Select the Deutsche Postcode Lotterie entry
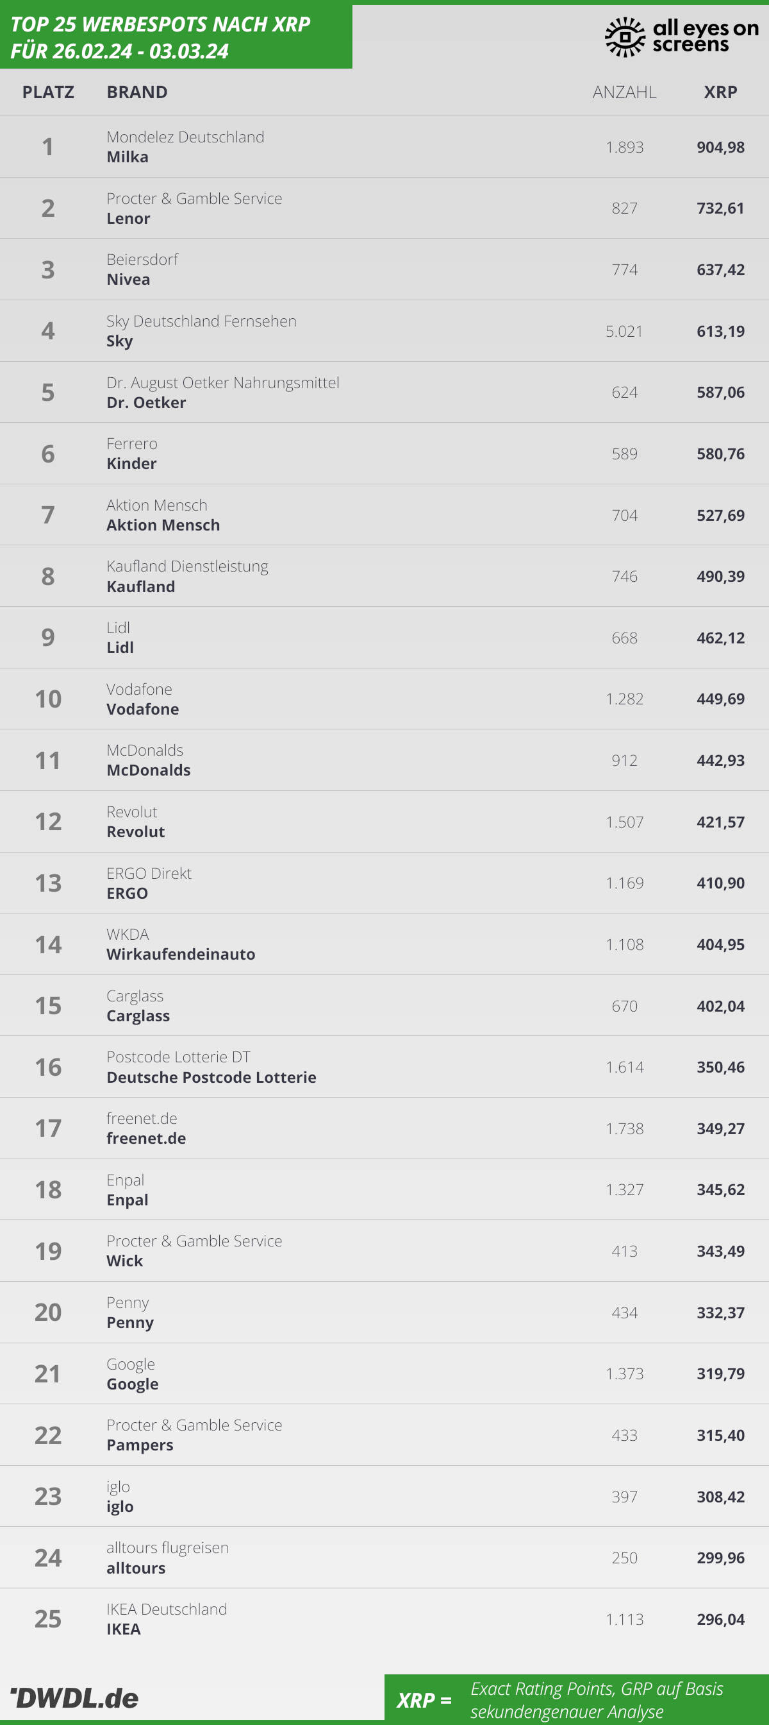 pos(384,1067)
